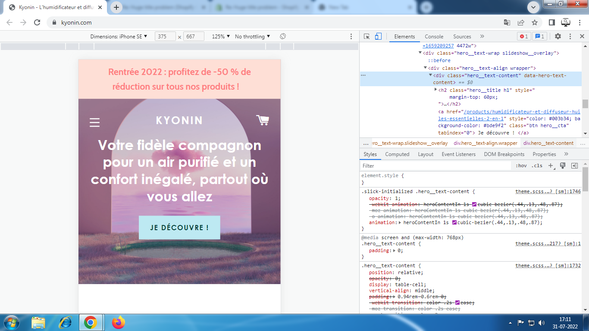Toggle the :hov element state panel
The width and height of the screenshot is (589, 331).
[x=521, y=166]
